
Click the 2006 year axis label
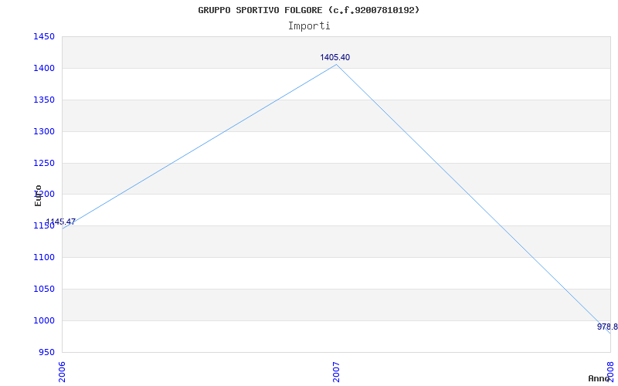point(62,372)
